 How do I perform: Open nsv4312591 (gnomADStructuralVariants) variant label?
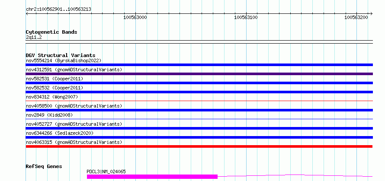pyautogui.click(x=74, y=70)
